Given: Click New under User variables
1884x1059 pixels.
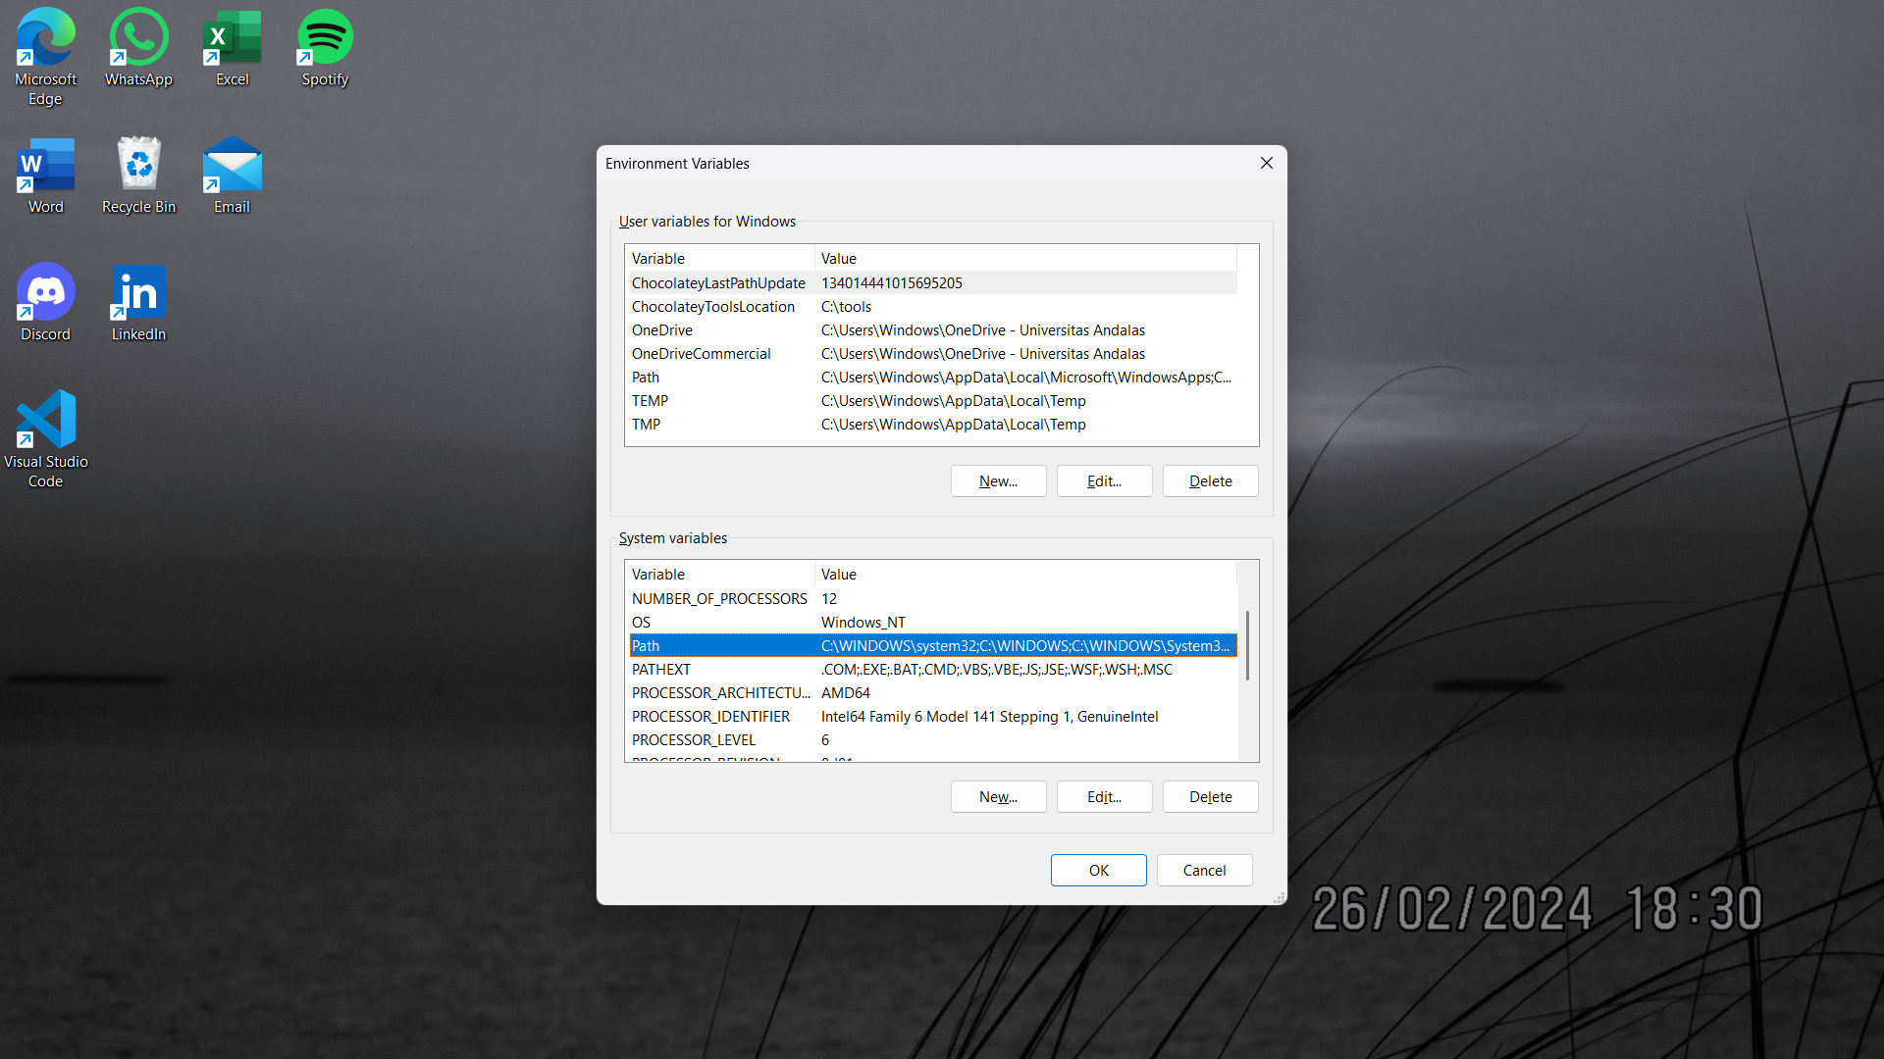Looking at the screenshot, I should [x=998, y=481].
